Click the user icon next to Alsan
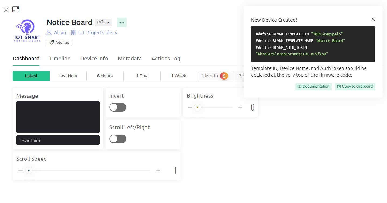 coord(49,32)
